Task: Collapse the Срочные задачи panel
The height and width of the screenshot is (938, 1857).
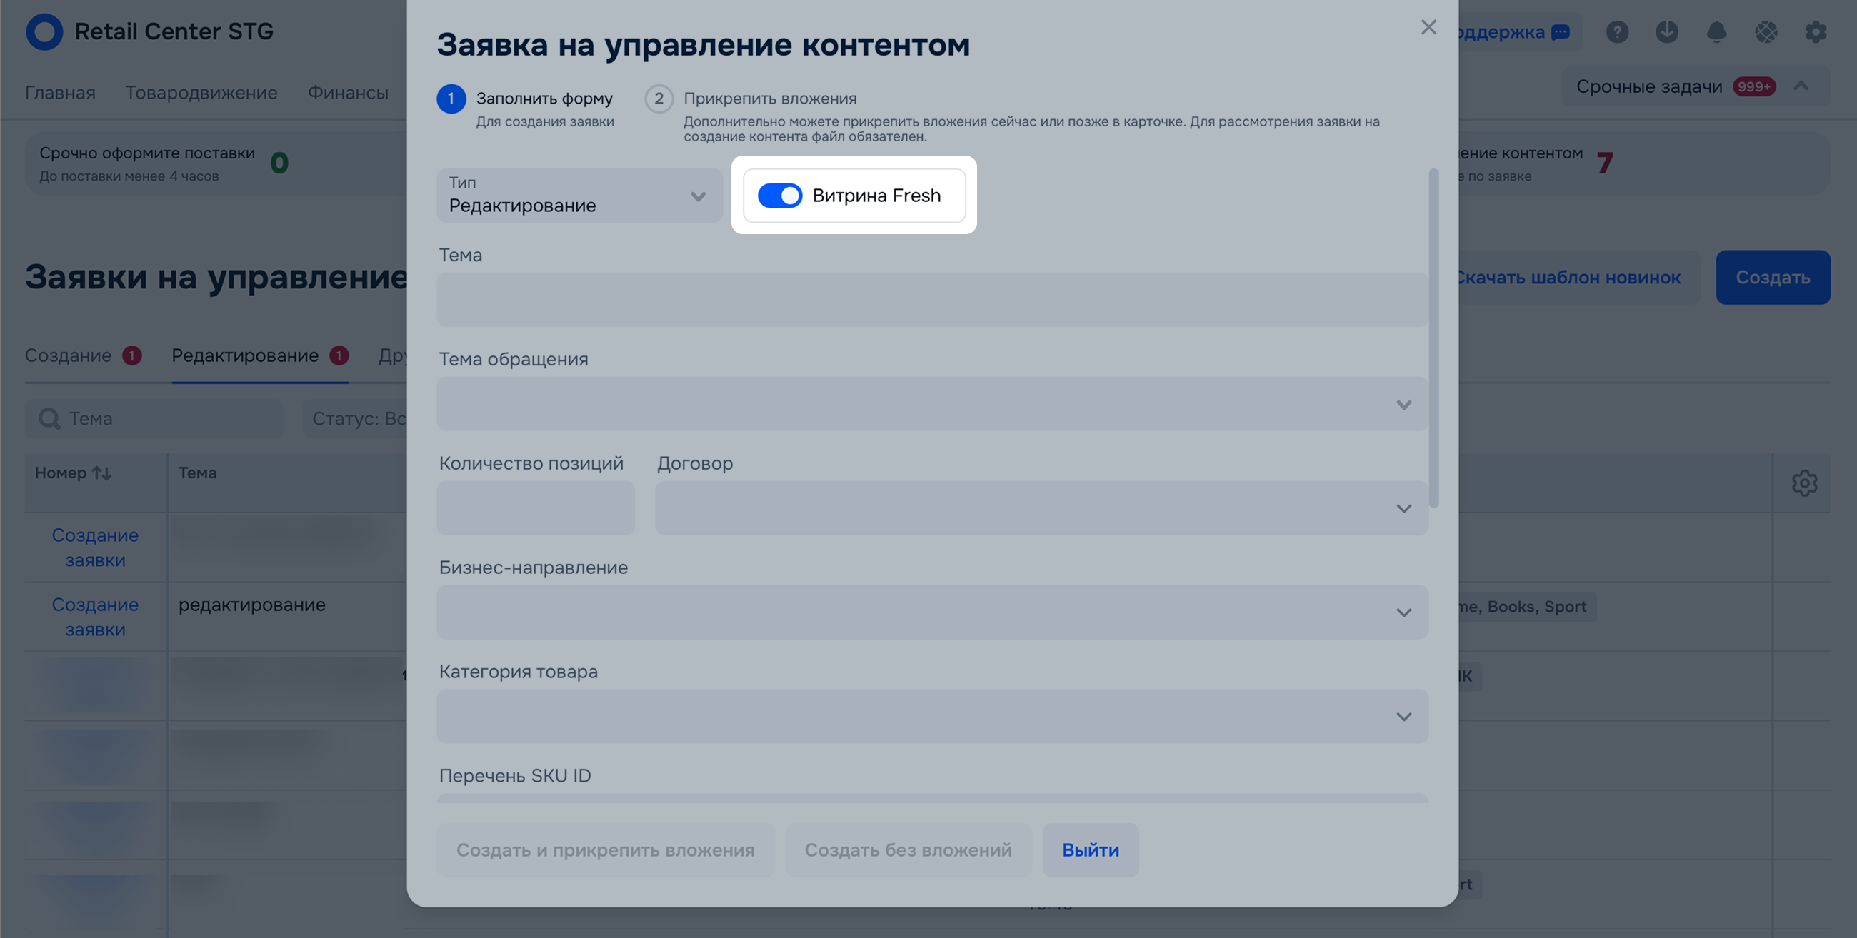Action: 1801,86
